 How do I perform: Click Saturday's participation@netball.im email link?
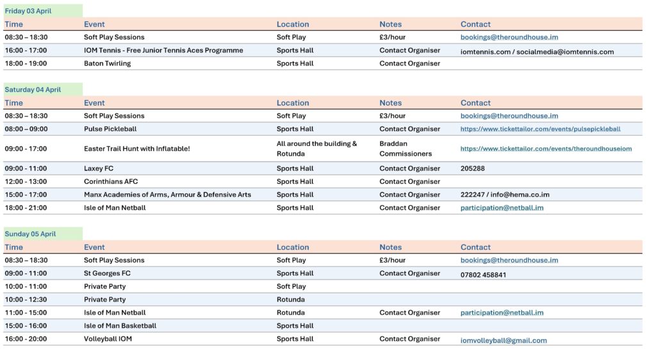pyautogui.click(x=502, y=208)
